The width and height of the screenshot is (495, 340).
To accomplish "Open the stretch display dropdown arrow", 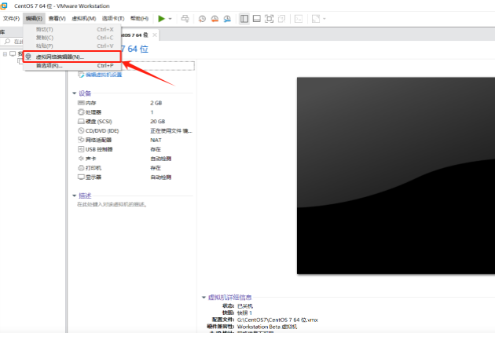I will (x=324, y=19).
